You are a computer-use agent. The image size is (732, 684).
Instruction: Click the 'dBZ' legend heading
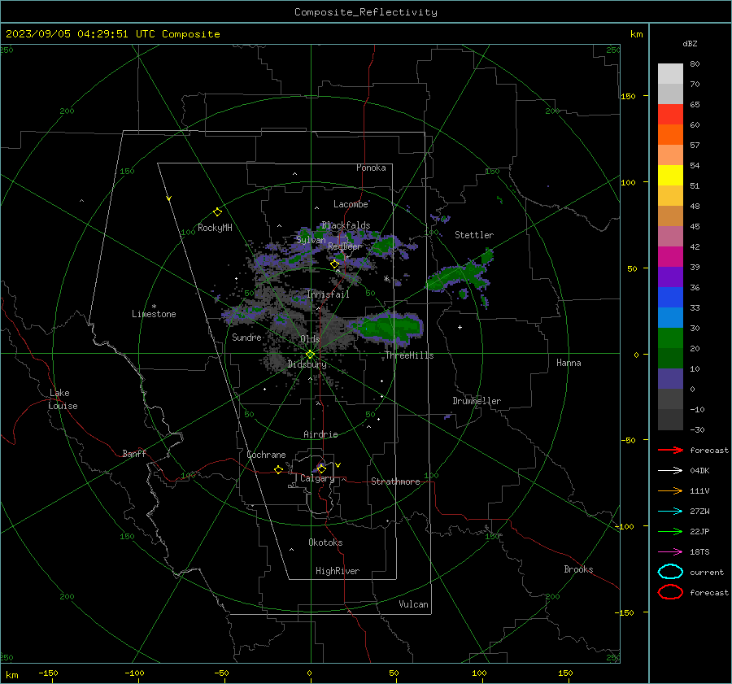coord(690,43)
